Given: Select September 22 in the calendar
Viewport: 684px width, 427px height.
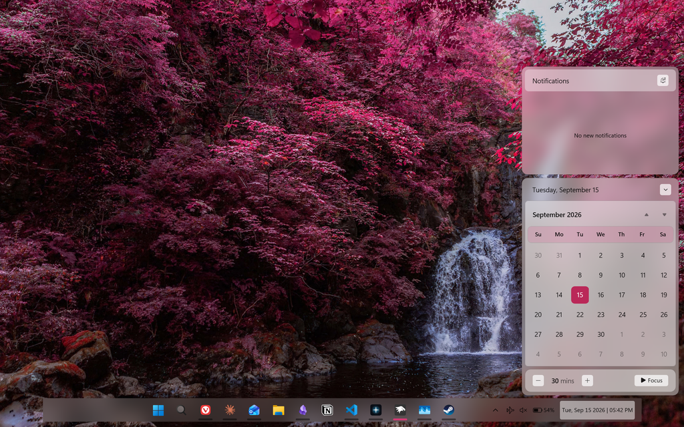Looking at the screenshot, I should coord(580,315).
